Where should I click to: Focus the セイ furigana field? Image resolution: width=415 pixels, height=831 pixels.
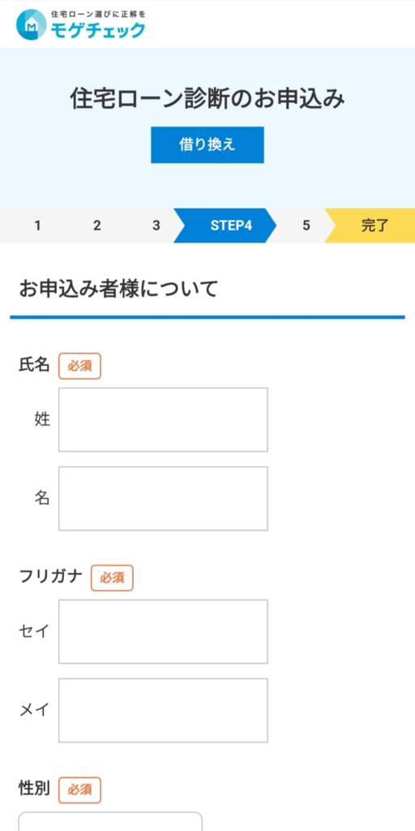(163, 631)
